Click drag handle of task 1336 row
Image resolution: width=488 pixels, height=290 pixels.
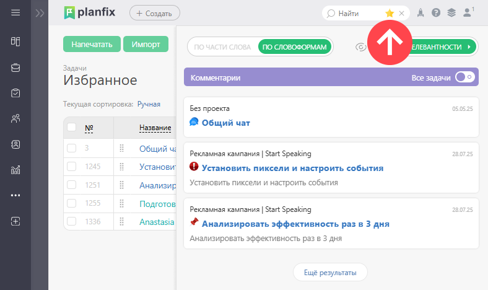(x=121, y=221)
